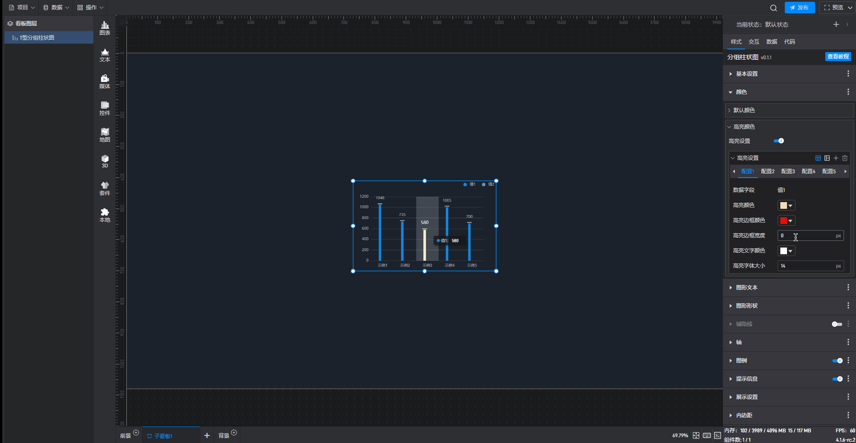Click the 高亮字体大小 input field
This screenshot has width=856, height=443.
[x=807, y=266]
